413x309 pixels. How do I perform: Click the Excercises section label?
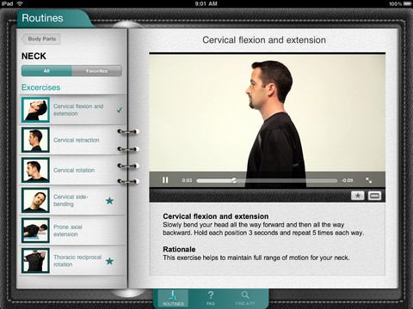41,88
